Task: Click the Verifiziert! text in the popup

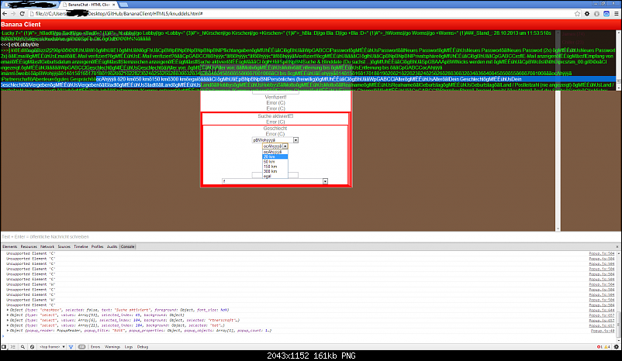Action: pos(275,97)
